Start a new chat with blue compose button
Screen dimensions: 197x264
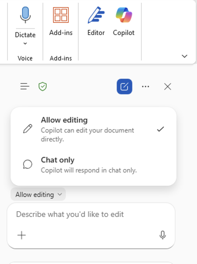(125, 87)
